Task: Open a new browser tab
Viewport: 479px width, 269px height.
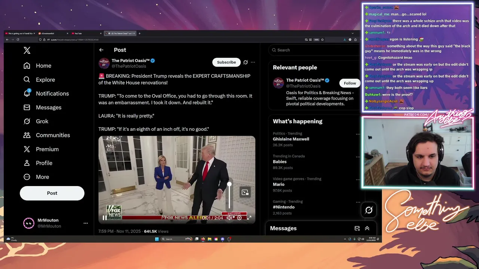Action: [140, 34]
